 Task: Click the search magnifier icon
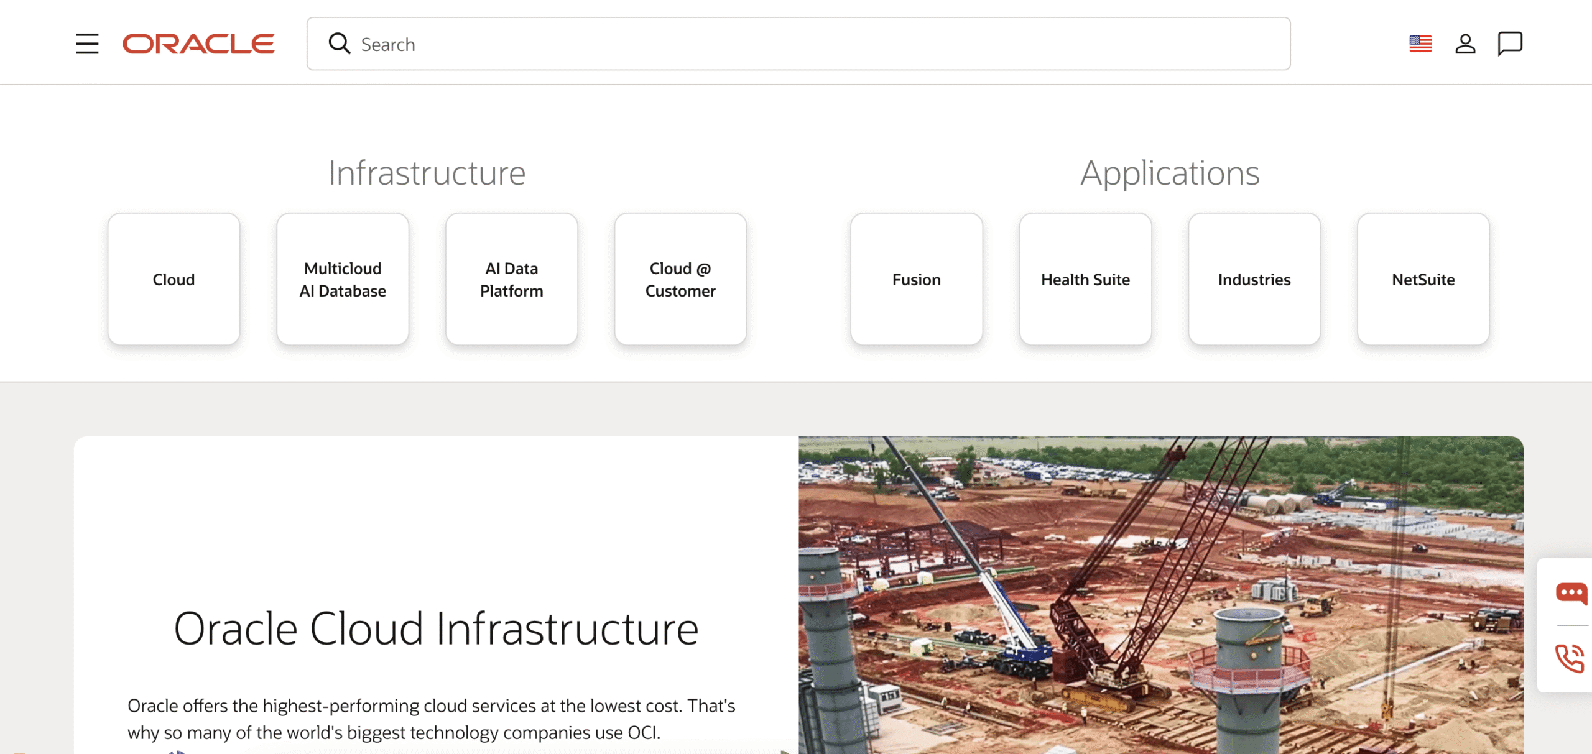[340, 44]
